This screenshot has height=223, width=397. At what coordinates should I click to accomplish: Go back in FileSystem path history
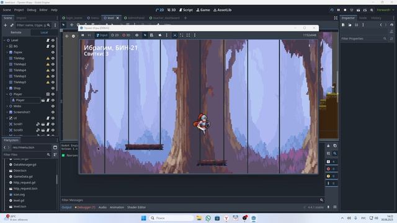pyautogui.click(x=4, y=147)
